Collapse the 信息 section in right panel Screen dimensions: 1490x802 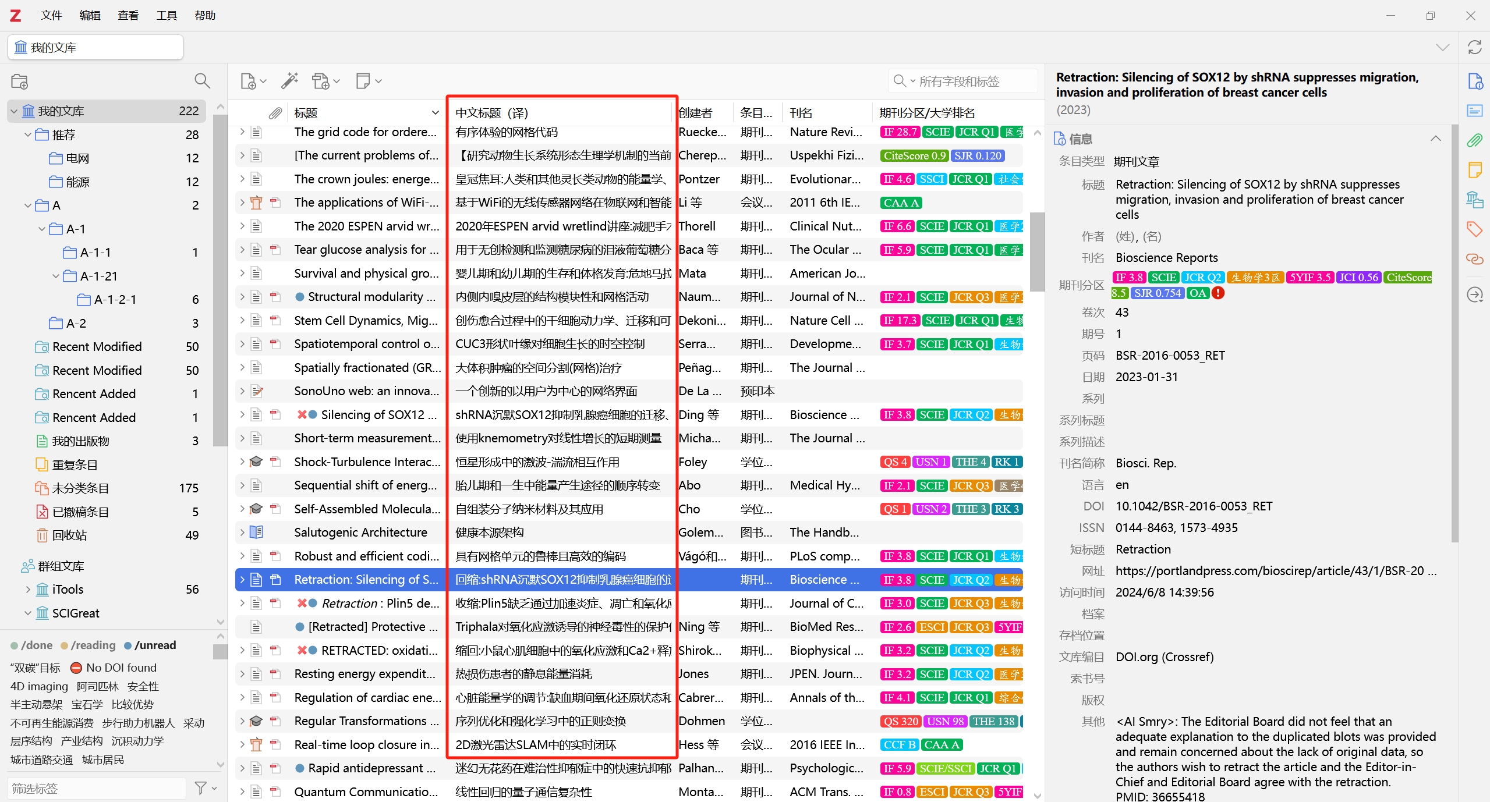pos(1435,139)
